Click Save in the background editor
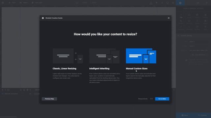 click(x=185, y=115)
